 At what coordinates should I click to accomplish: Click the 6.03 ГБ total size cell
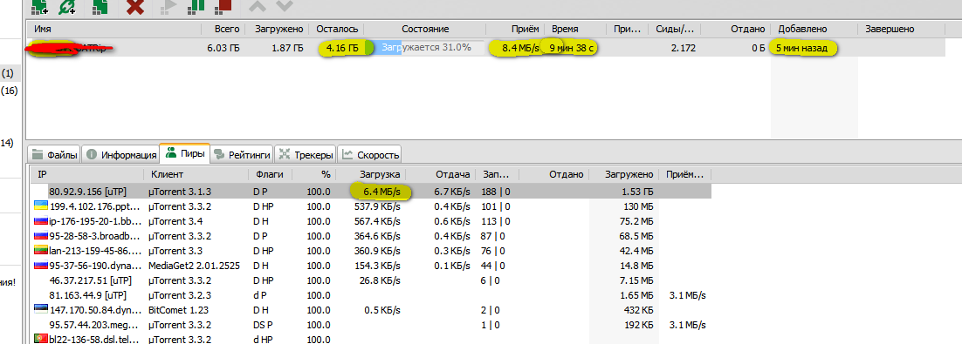click(223, 47)
